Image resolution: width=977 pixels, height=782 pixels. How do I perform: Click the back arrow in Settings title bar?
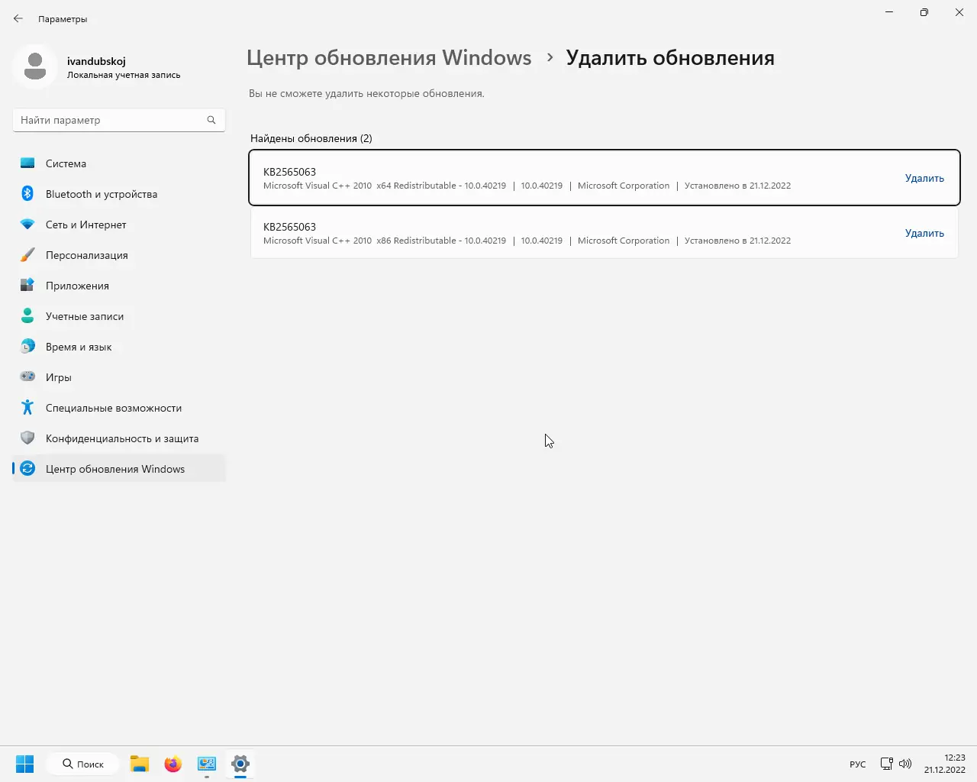tap(18, 18)
